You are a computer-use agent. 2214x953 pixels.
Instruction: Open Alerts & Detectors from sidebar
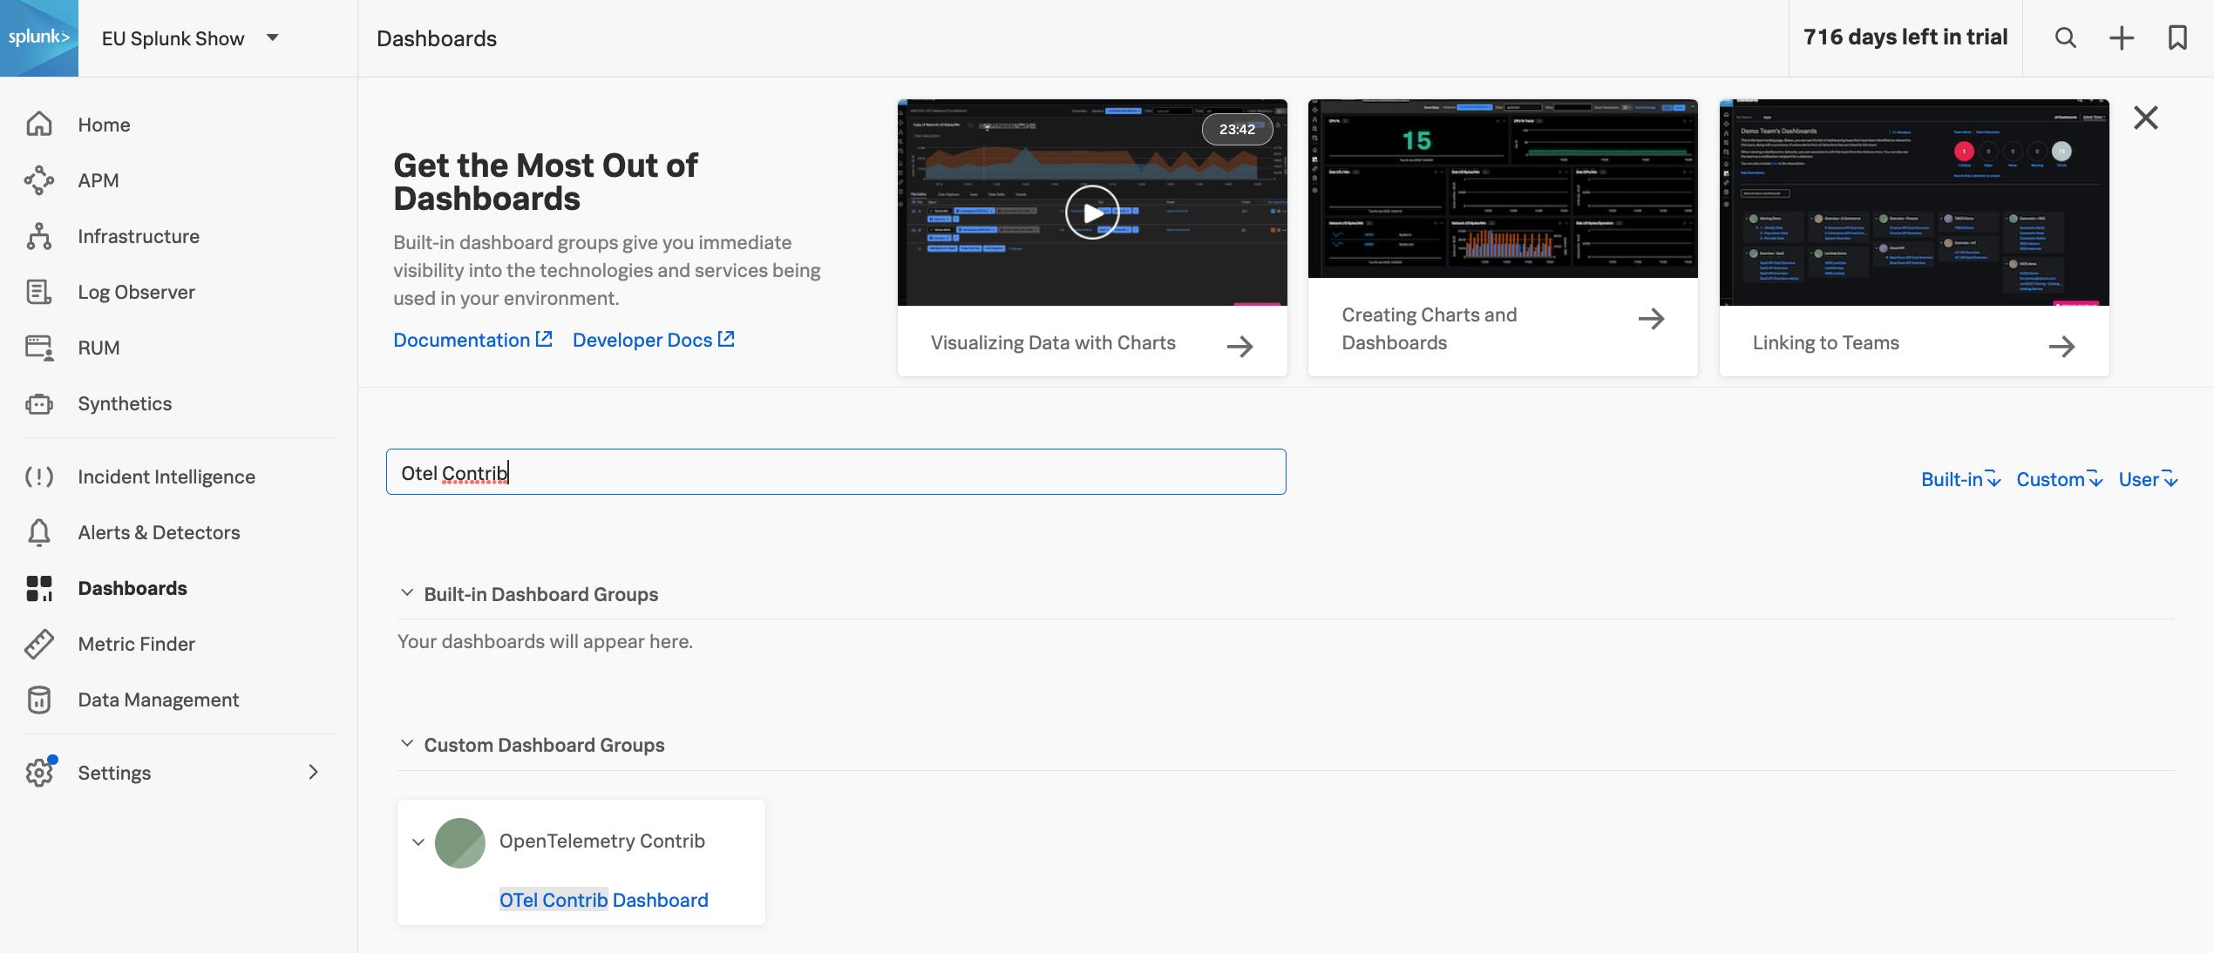(159, 532)
